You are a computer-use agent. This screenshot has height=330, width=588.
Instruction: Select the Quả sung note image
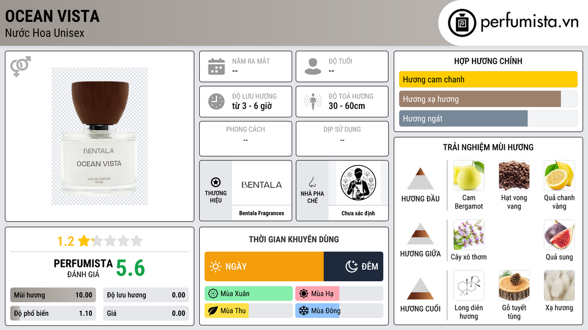[x=559, y=234]
